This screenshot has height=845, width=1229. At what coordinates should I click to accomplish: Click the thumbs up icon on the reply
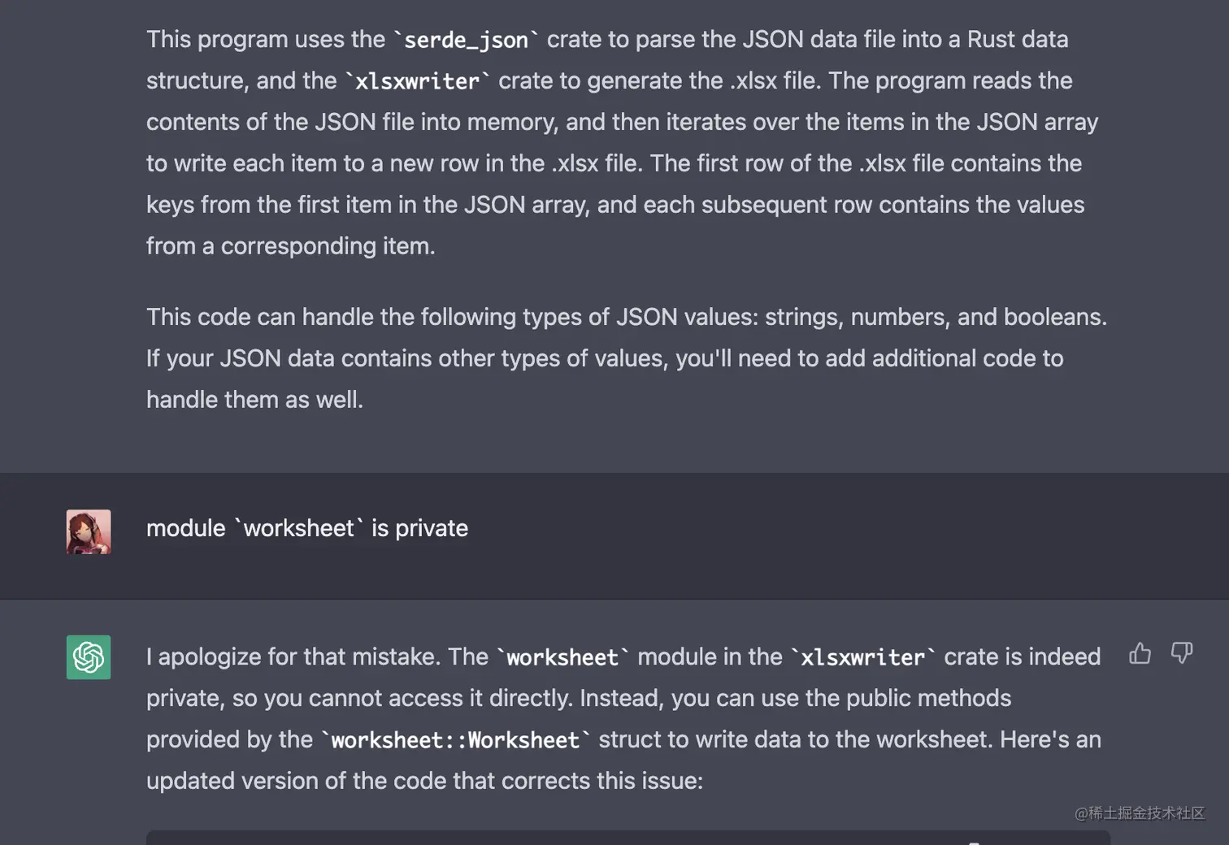[x=1140, y=652]
